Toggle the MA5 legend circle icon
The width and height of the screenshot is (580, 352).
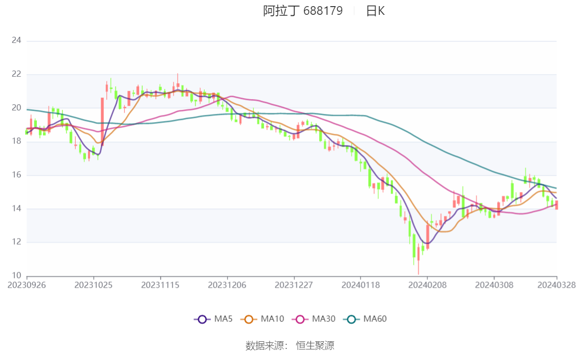(202, 319)
